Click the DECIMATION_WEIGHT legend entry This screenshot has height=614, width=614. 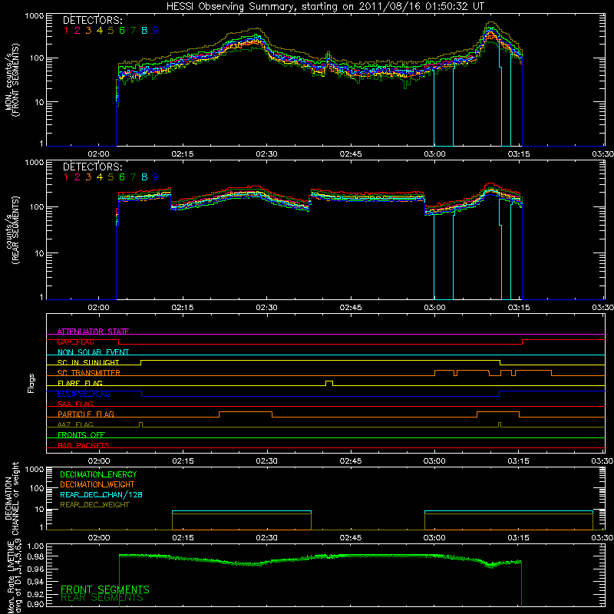[x=97, y=484]
